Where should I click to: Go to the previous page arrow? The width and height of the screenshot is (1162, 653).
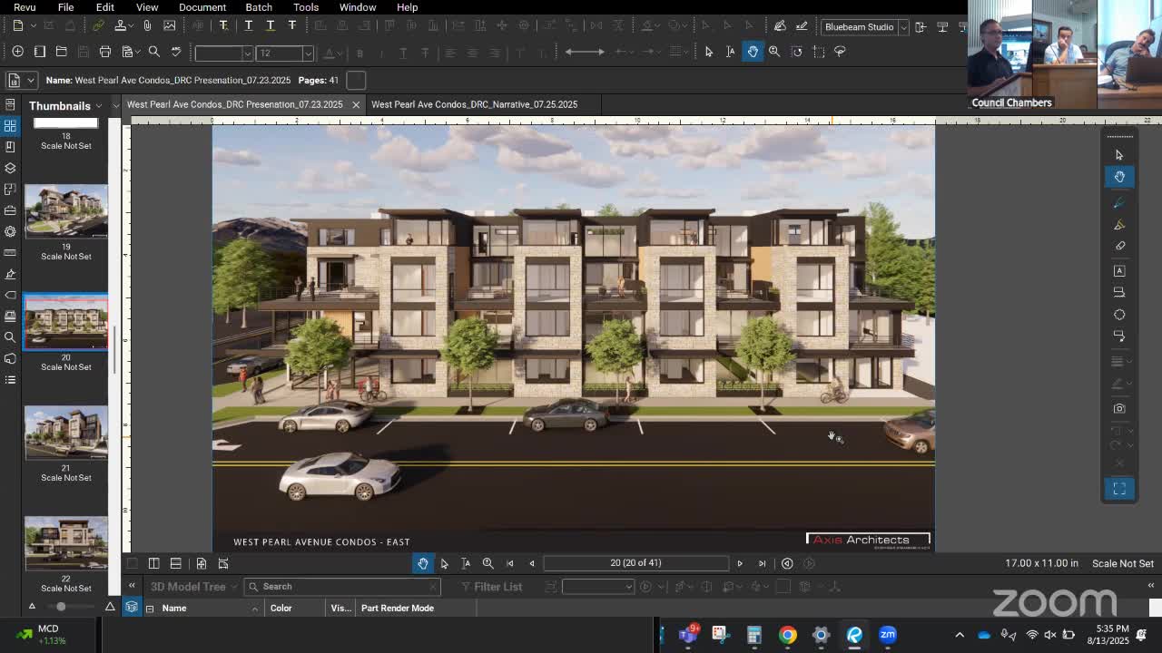532,563
